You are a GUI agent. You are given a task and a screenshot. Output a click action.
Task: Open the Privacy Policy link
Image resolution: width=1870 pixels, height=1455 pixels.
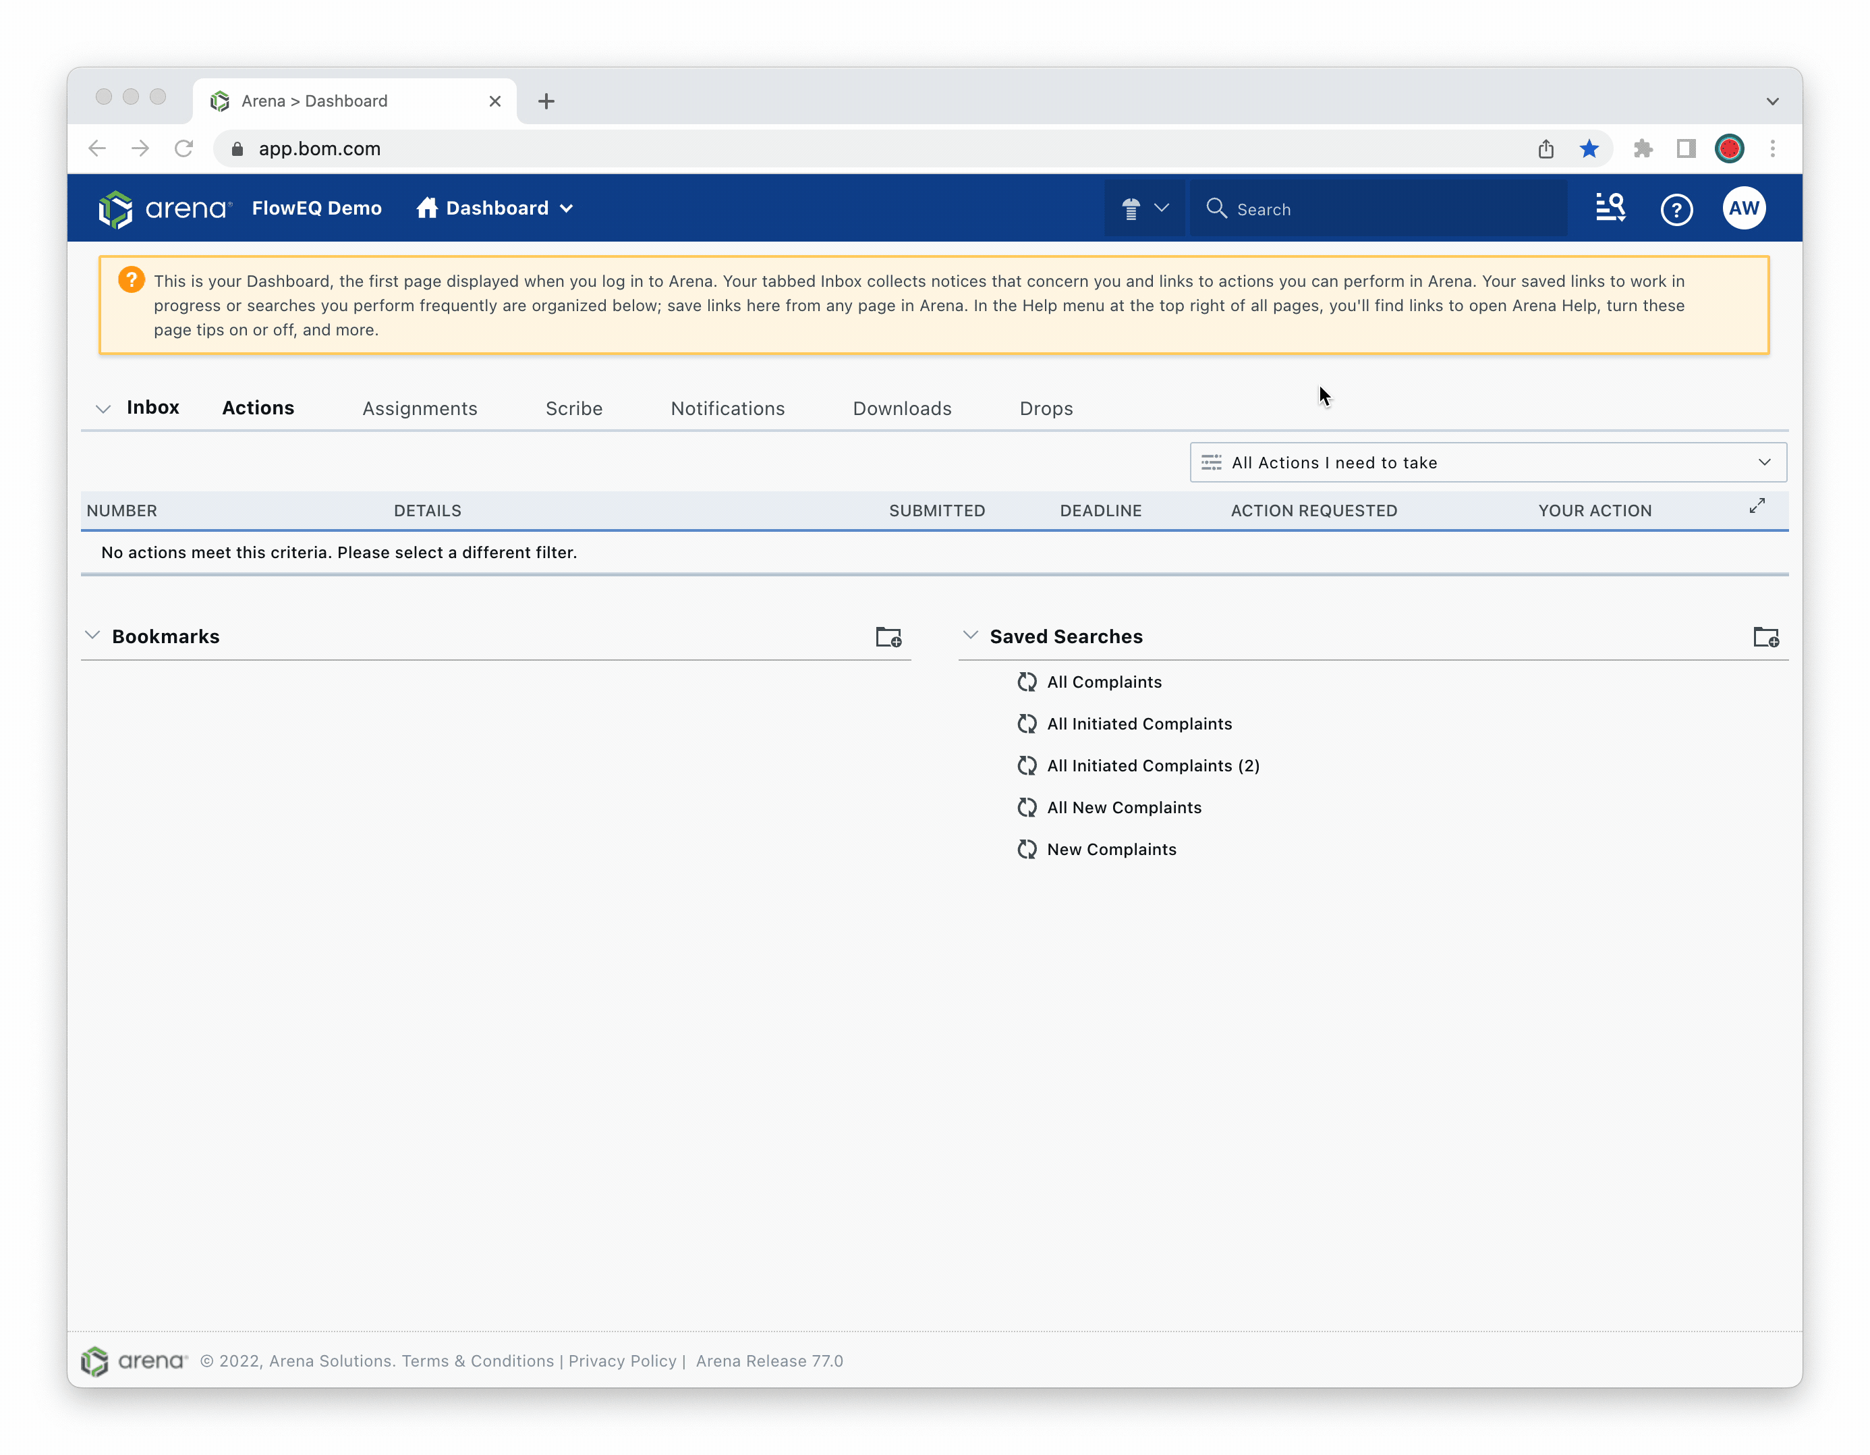coord(623,1361)
